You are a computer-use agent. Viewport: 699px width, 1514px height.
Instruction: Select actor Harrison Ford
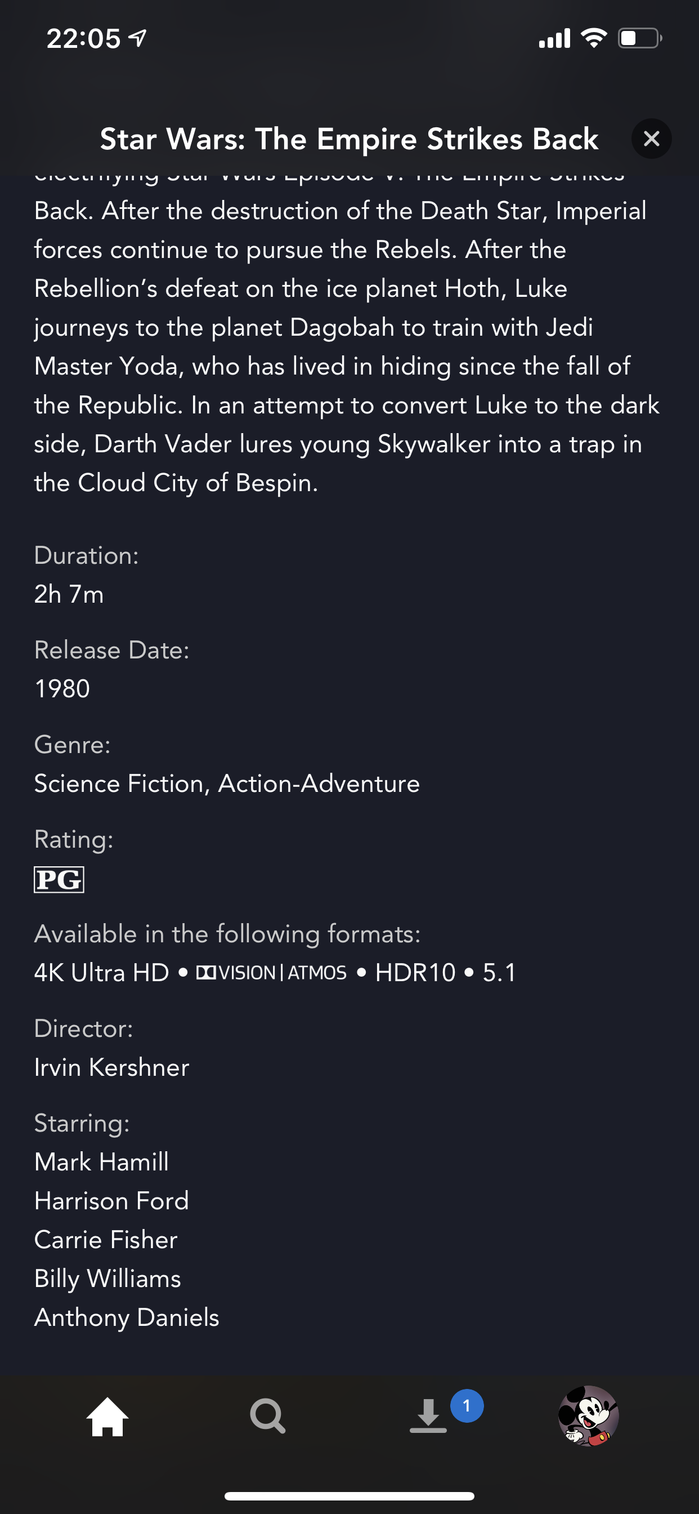[x=111, y=1201]
